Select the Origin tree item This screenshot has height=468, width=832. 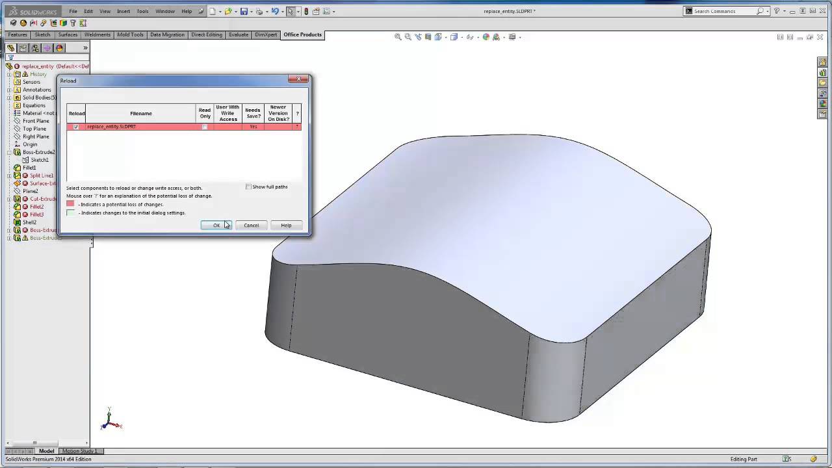[x=30, y=144]
